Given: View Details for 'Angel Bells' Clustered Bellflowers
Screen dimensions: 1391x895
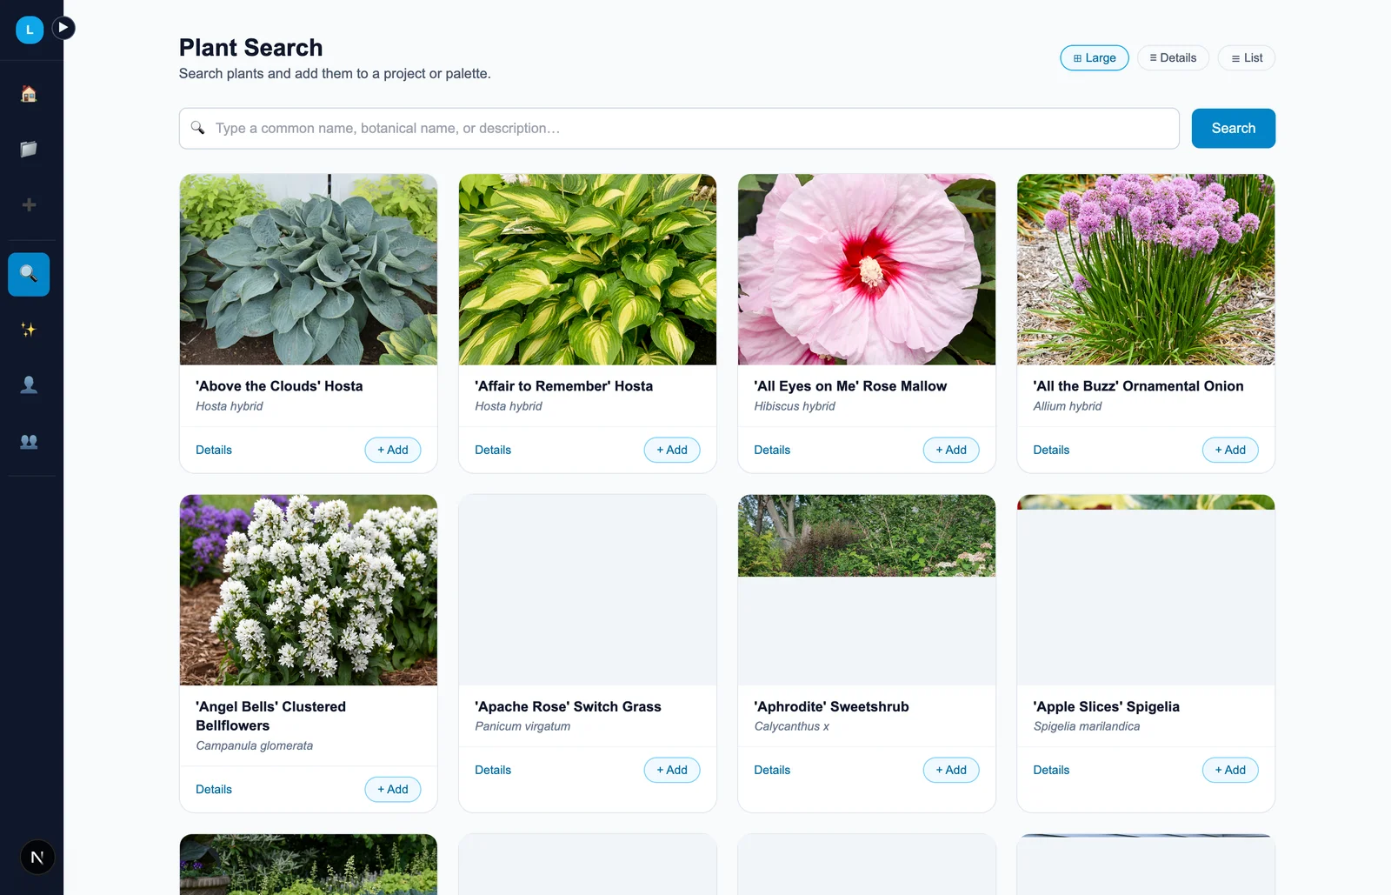Looking at the screenshot, I should tap(214, 789).
